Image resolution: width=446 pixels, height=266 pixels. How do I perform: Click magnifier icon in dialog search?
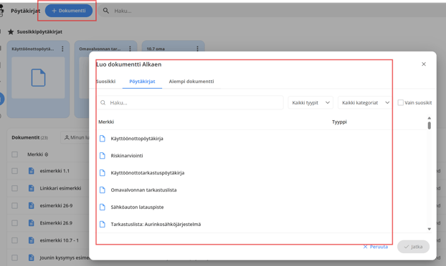103,103
